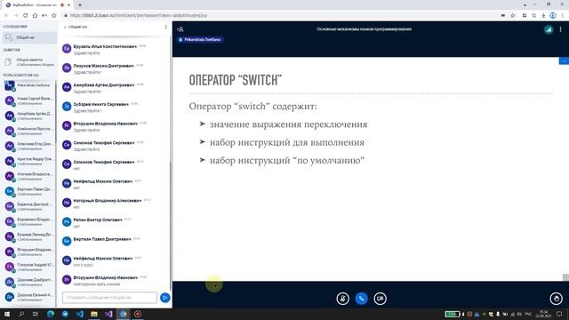This screenshot has height=320, width=569.
Task: Open Windows Start menu
Action: pos(7,314)
